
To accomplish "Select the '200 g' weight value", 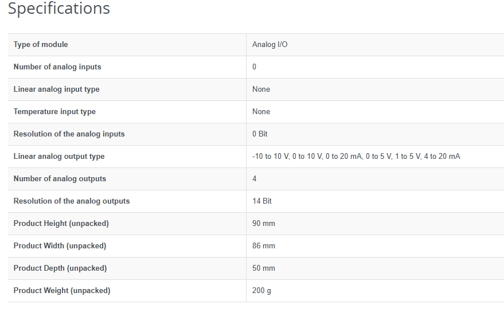I will (x=261, y=291).
